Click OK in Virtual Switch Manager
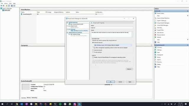 click(x=111, y=82)
